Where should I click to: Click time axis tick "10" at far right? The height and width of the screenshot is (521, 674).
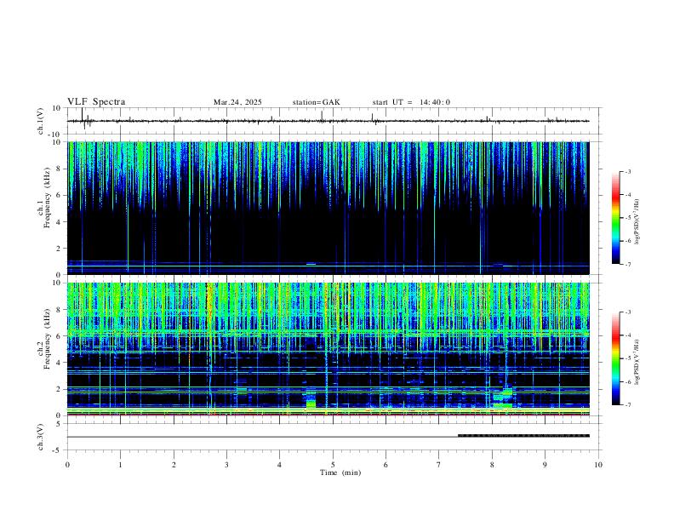pyautogui.click(x=598, y=465)
